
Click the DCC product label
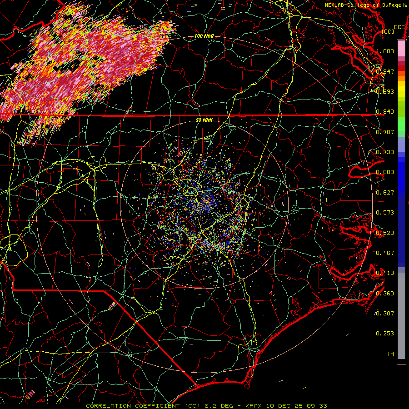point(399,27)
